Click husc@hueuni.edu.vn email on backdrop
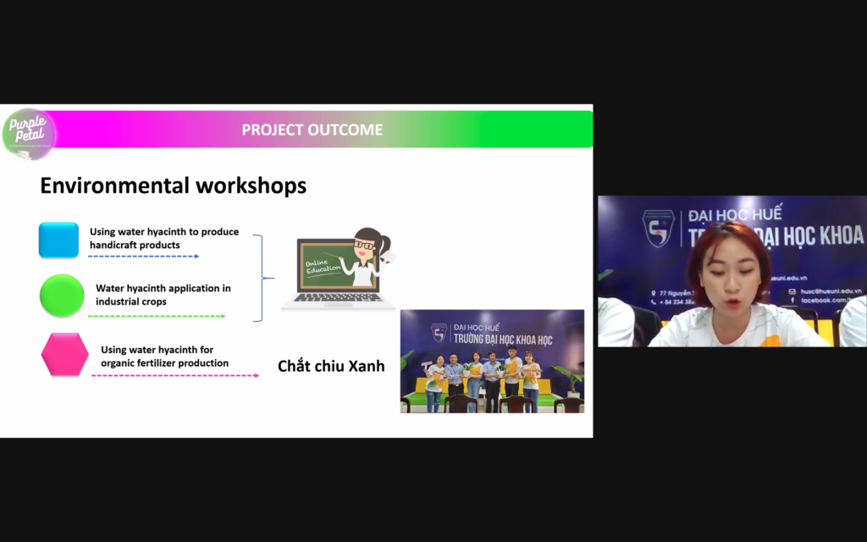This screenshot has height=542, width=867. (831, 291)
